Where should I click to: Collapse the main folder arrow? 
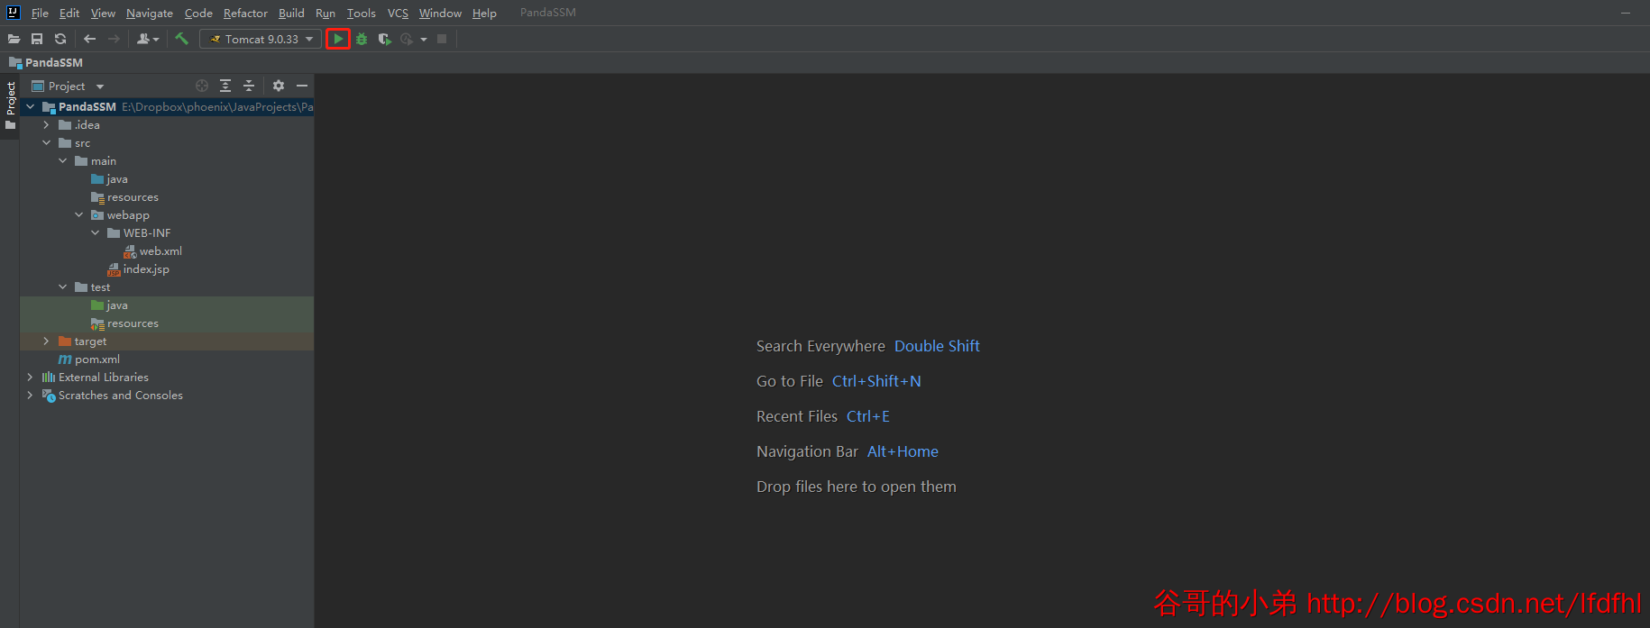tap(62, 160)
